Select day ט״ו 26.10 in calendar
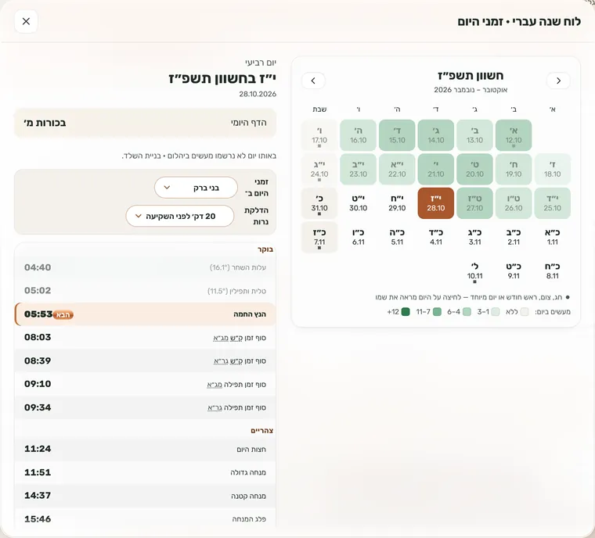 tap(514, 203)
